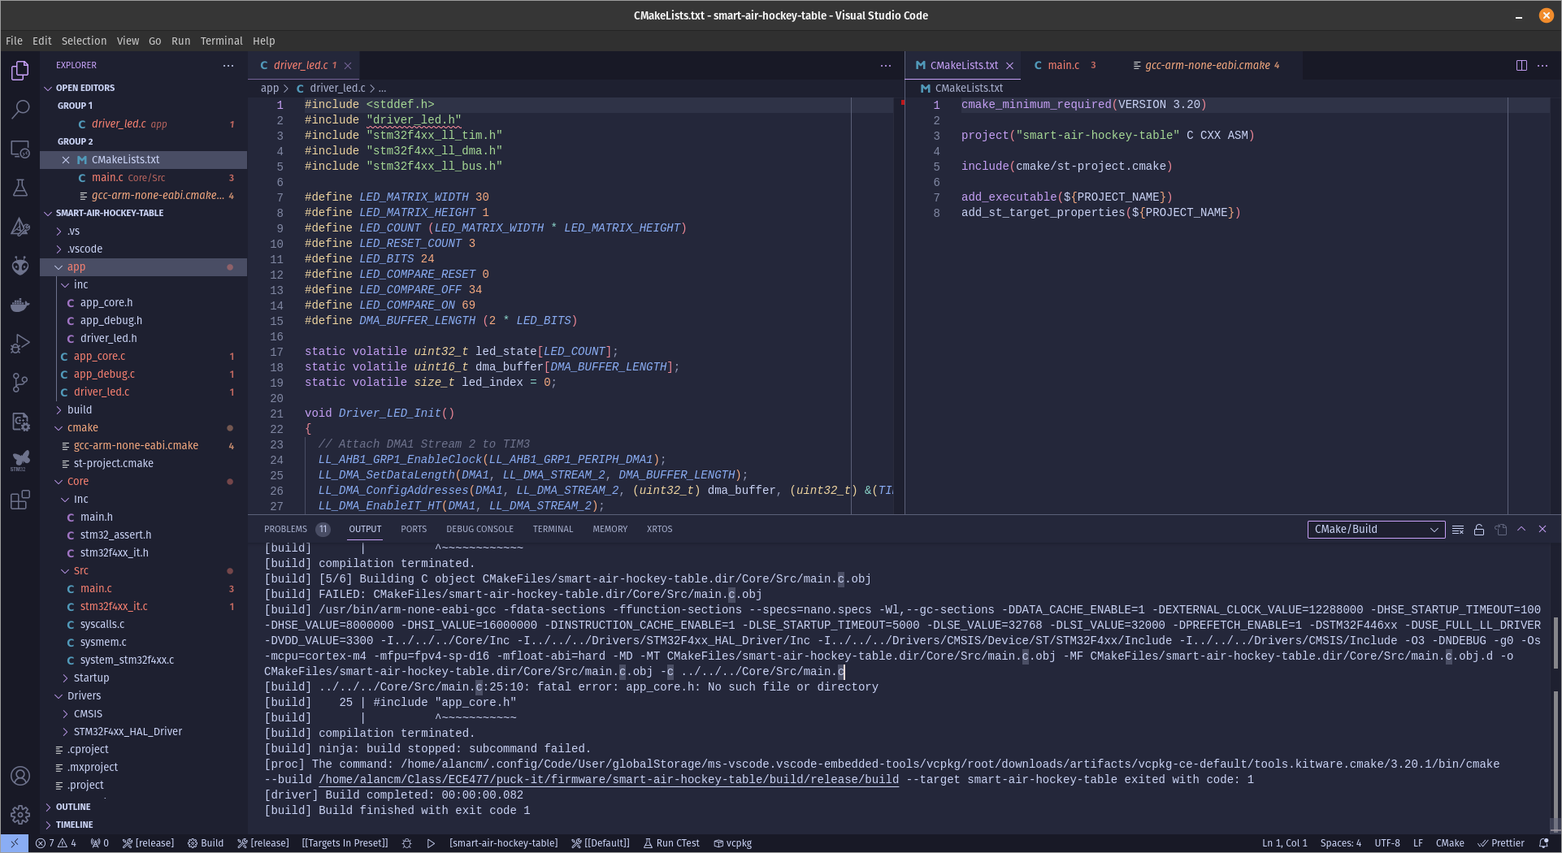Toggle output auto-scroll lock
Image resolution: width=1562 pixels, height=853 pixels.
[1479, 530]
